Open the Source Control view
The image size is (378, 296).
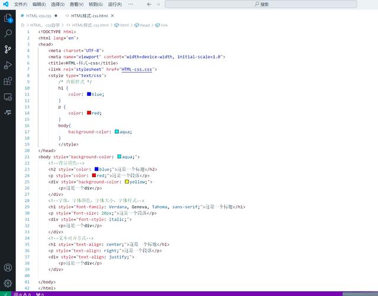(8, 49)
